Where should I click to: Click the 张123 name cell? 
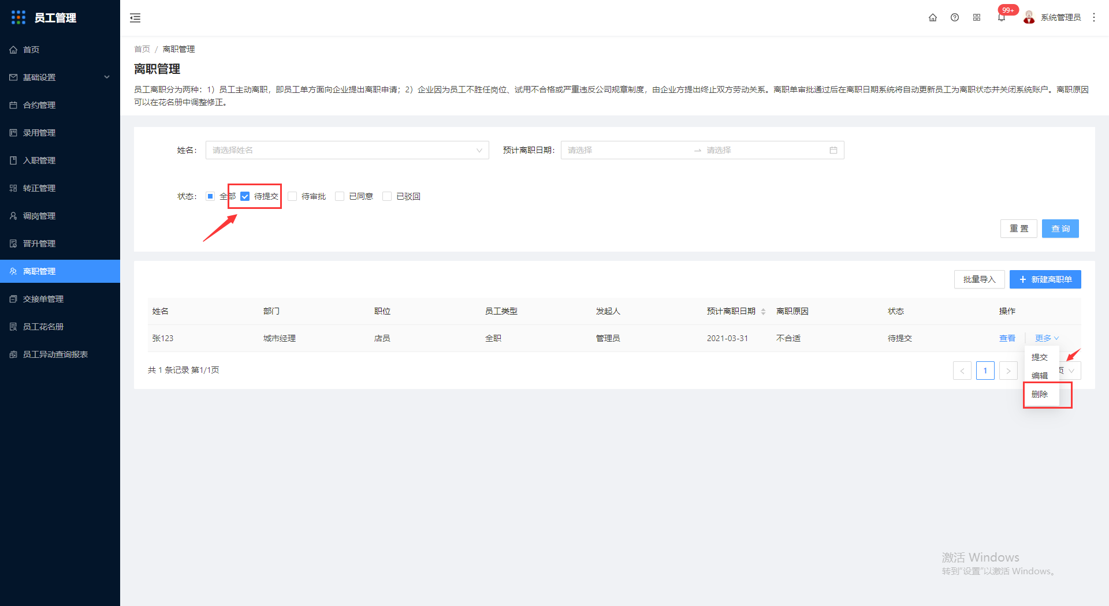163,338
